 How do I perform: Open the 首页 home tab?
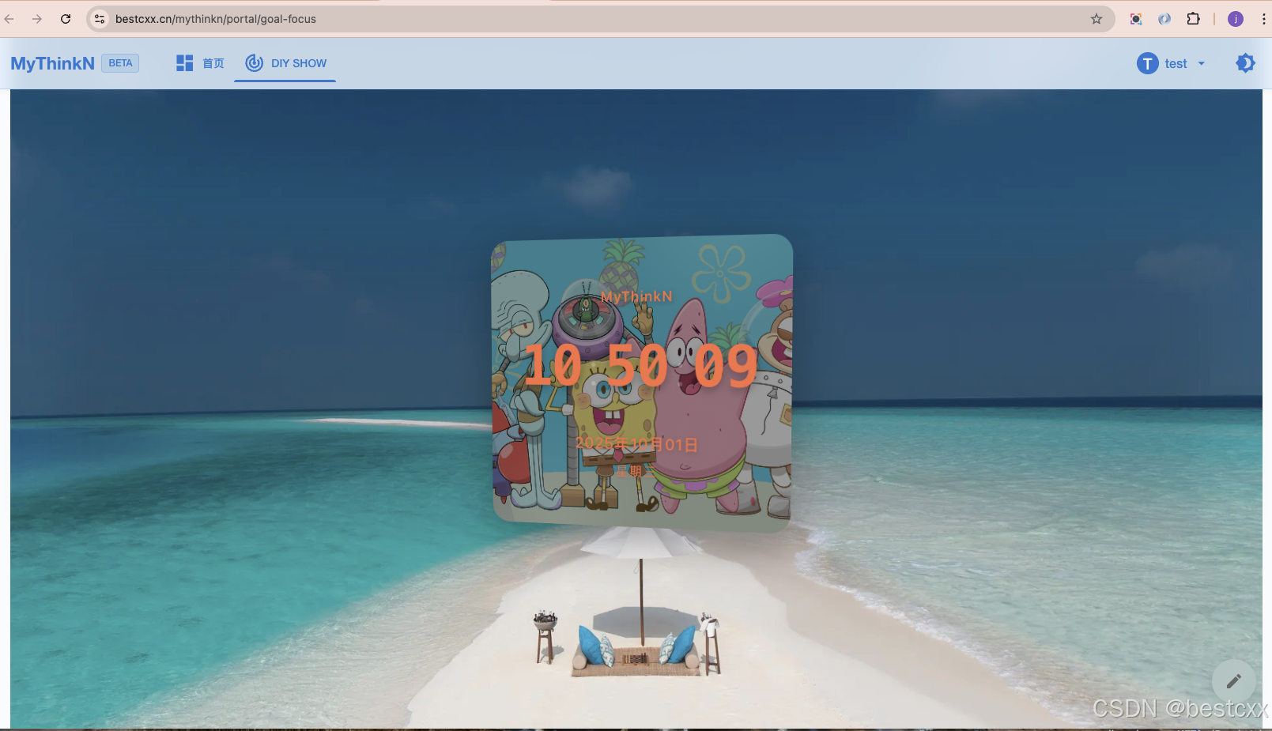tap(200, 63)
